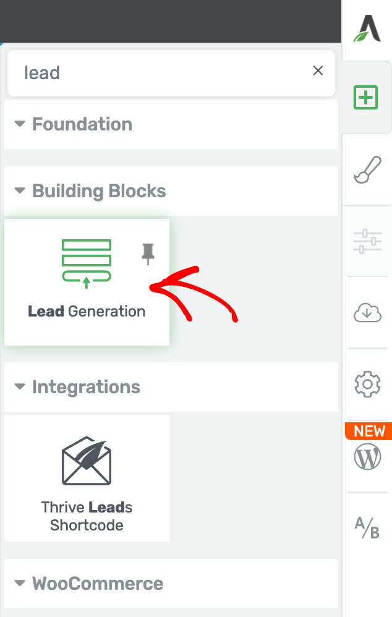
Task: Clear the search with the X button
Action: point(318,71)
